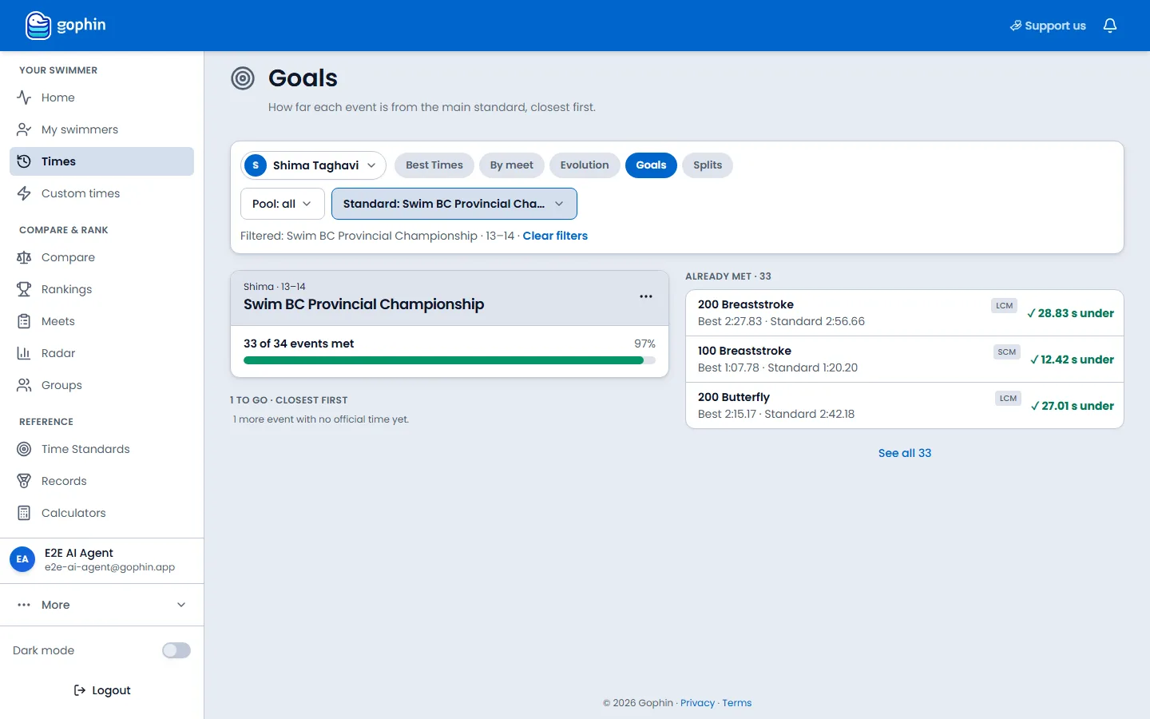The image size is (1150, 719).
Task: Click the See all 33 link
Action: point(905,453)
